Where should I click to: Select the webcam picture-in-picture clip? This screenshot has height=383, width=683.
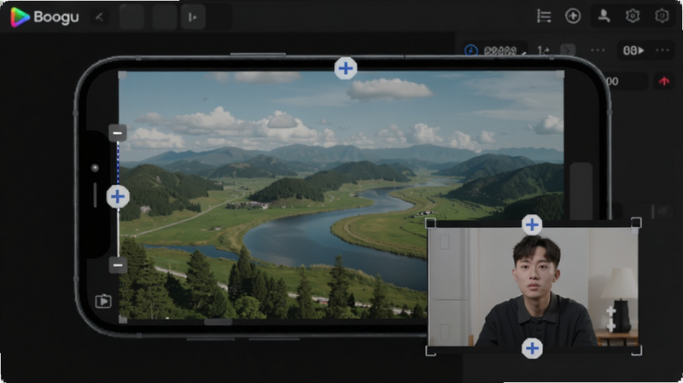(533, 287)
